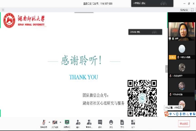Screen dimensions: 196x131
Task: Open the Chat icon
Action: click(100, 122)
